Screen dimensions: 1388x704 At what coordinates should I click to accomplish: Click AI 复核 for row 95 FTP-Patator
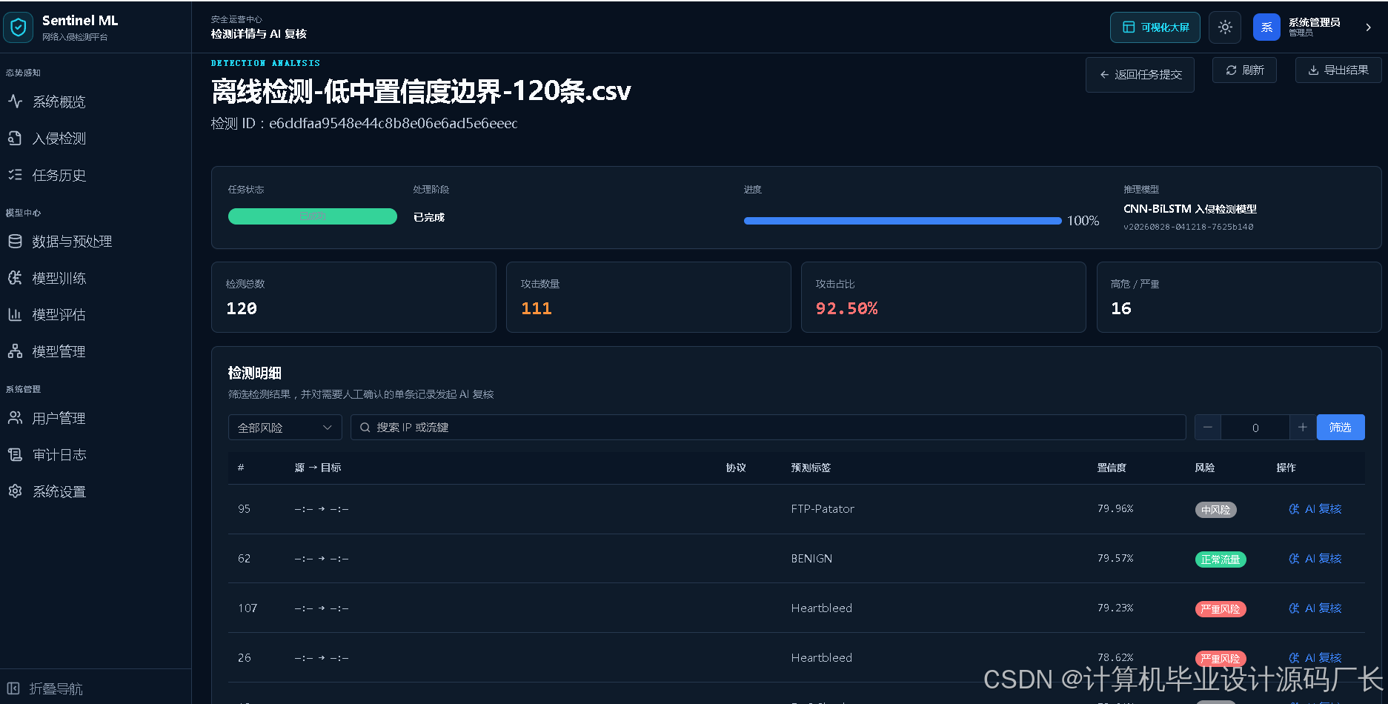point(1315,509)
